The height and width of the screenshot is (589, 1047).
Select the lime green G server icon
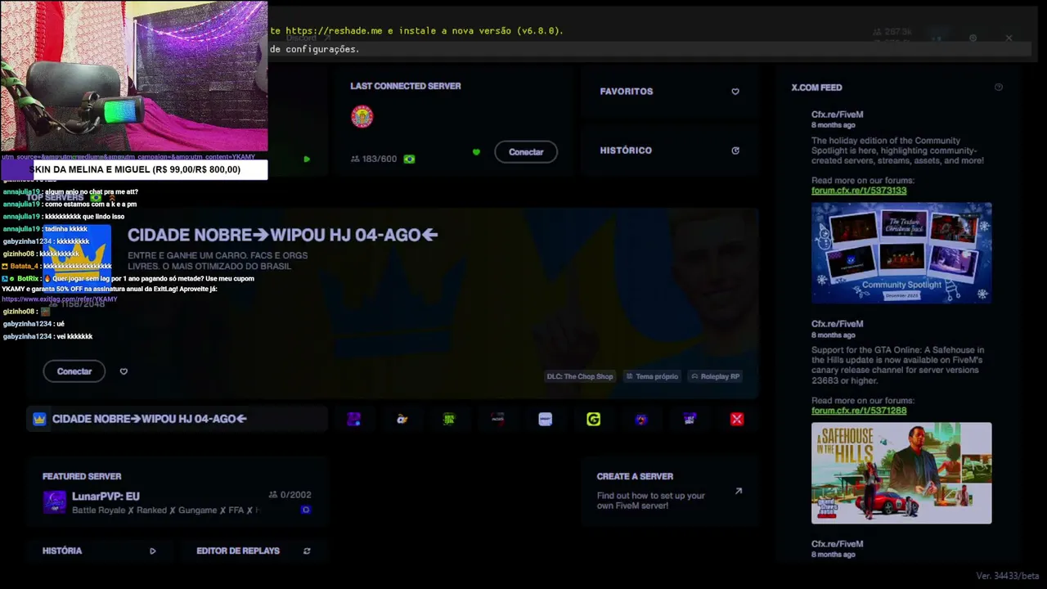point(594,419)
